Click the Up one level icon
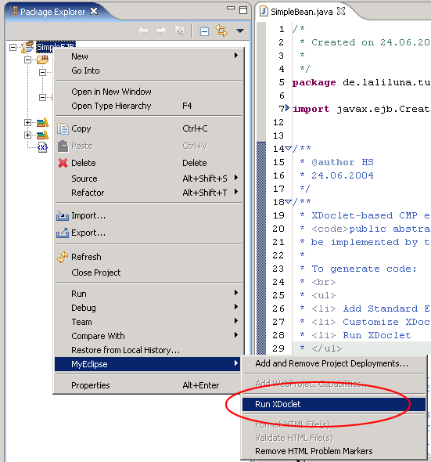Image resolution: width=431 pixels, height=462 pixels. [180, 31]
